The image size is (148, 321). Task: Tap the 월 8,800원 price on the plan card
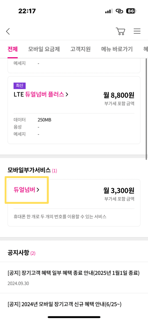(x=119, y=95)
